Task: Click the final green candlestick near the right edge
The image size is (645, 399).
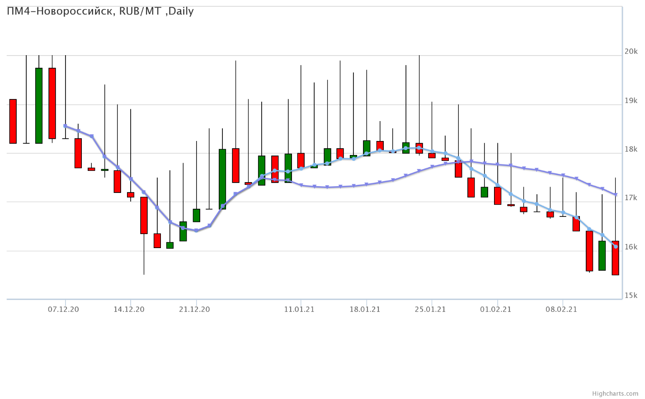Action: [602, 256]
